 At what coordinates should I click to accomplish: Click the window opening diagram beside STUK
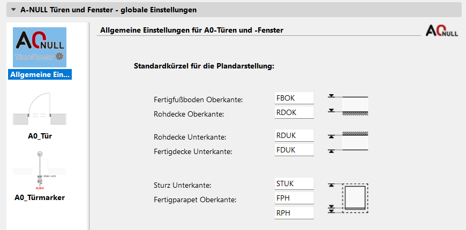point(348,198)
